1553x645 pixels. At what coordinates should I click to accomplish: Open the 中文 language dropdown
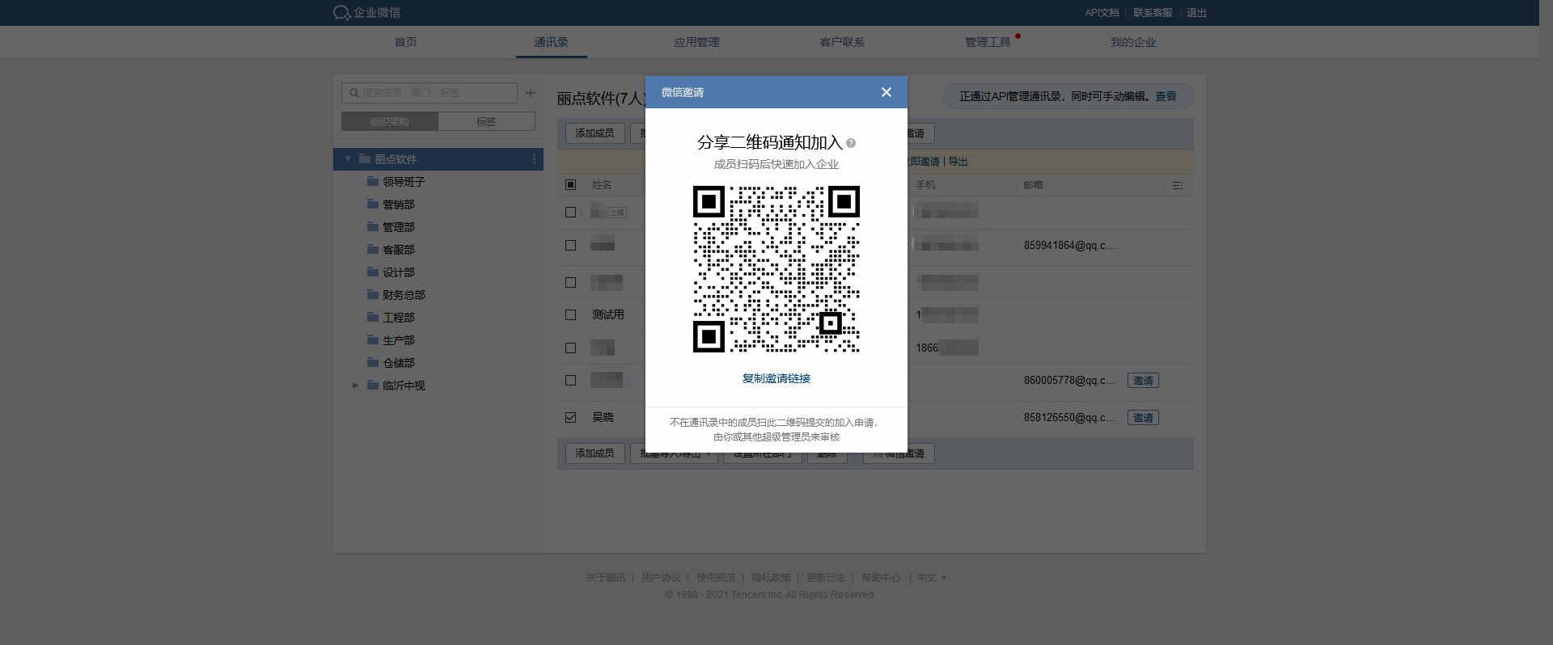click(931, 578)
